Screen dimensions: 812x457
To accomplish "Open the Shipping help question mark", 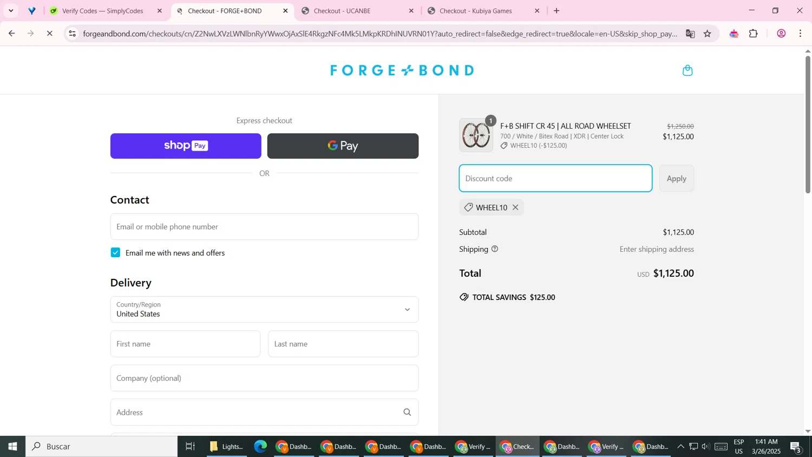I will pos(495,249).
